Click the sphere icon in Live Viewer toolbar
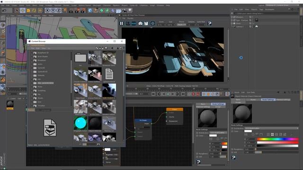The height and width of the screenshot is (170, 303). tap(152, 23)
